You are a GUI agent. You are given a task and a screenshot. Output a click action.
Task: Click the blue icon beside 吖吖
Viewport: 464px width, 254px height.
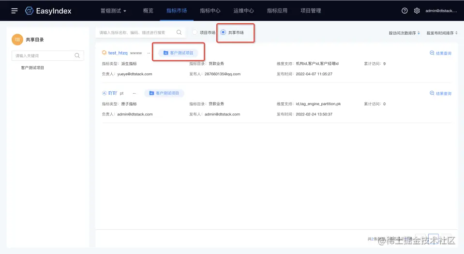(x=104, y=93)
